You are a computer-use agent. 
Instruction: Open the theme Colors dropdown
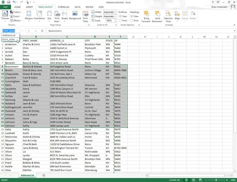[x=16, y=12]
